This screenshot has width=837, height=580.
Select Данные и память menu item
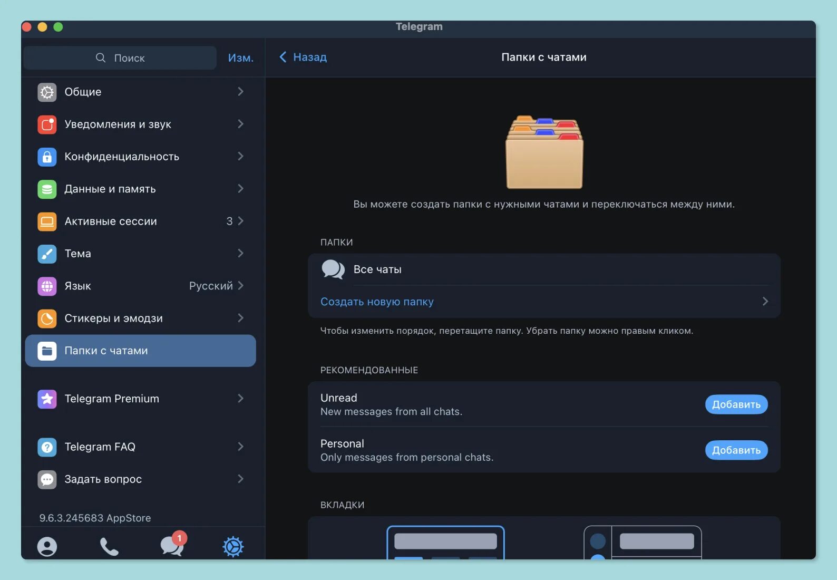click(140, 189)
